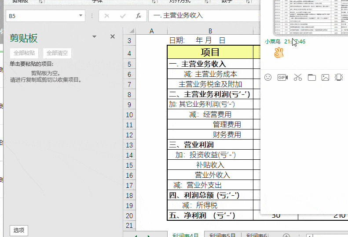Click the select-all corner triangle
Screen dimensions: 348x237
point(132,31)
